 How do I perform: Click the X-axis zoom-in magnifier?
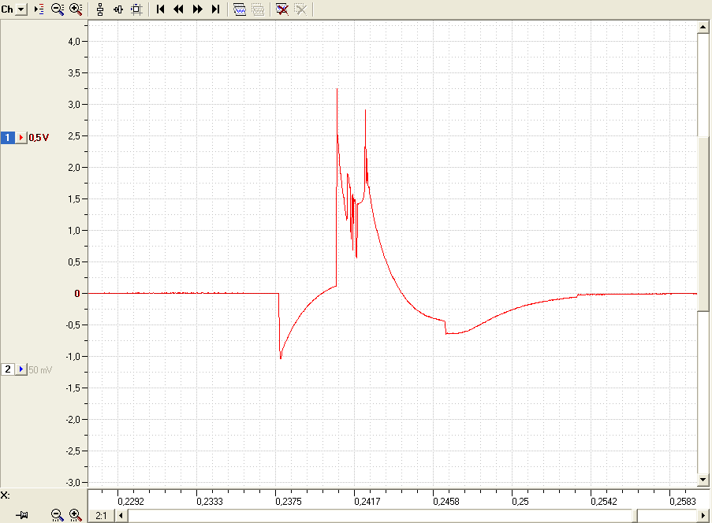(76, 515)
